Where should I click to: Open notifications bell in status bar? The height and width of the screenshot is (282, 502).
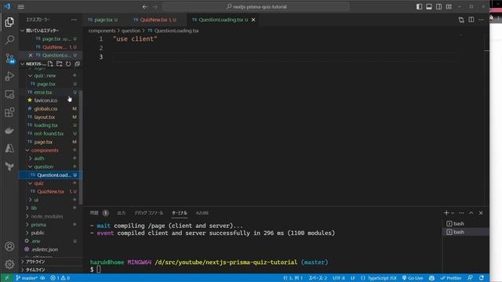482,278
